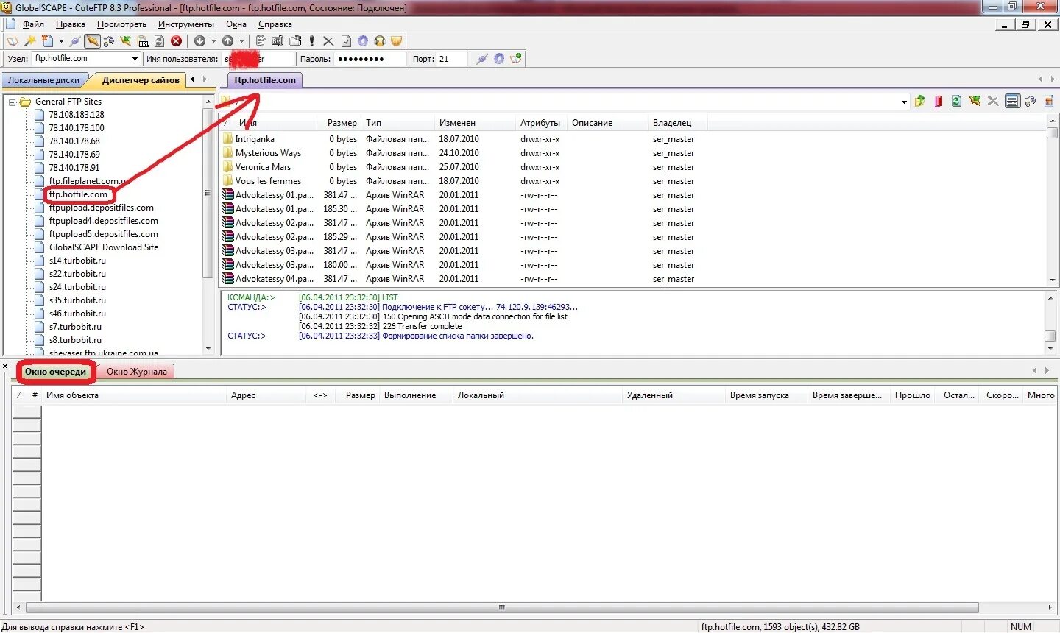Click the red Stop transfer icon

pyautogui.click(x=177, y=41)
